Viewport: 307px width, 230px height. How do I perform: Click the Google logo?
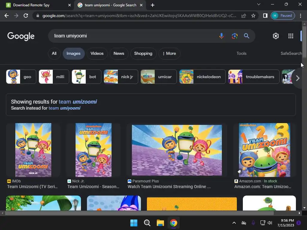point(21,36)
